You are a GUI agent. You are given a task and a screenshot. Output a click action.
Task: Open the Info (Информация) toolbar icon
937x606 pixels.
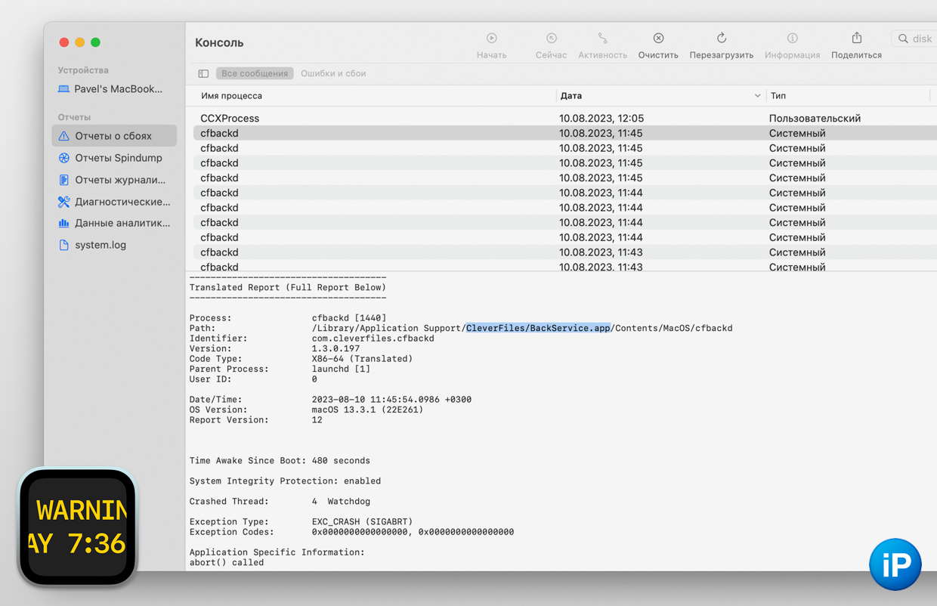[x=792, y=39]
